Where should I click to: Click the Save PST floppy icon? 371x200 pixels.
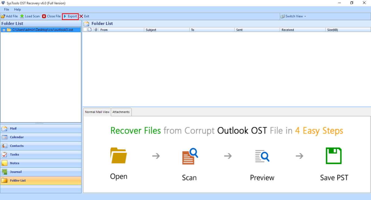(x=334, y=156)
